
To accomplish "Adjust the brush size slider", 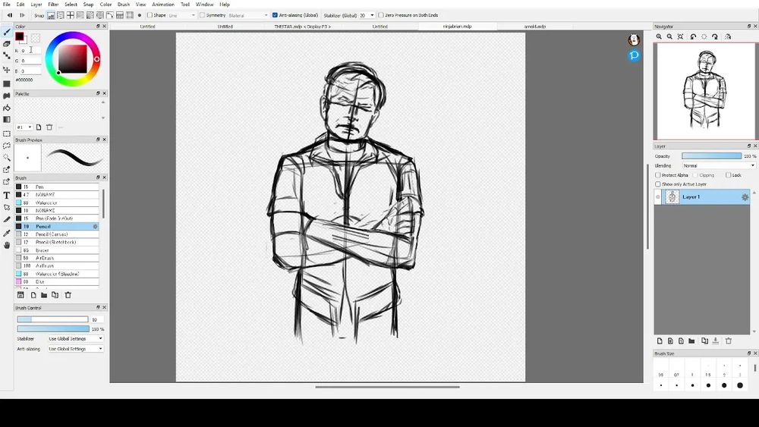I will tap(53, 319).
